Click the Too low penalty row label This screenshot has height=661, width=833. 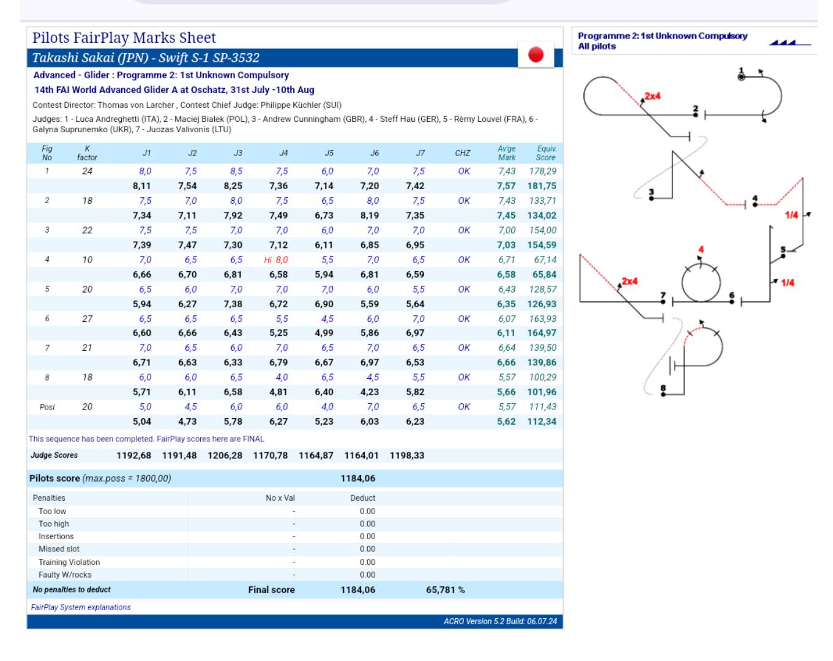(x=53, y=511)
